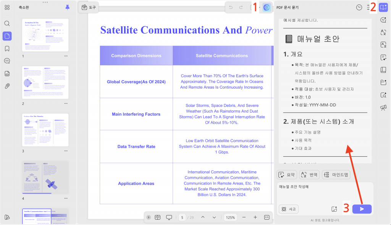Click the 축소판 panel title
The image size is (391, 225).
tap(24, 8)
